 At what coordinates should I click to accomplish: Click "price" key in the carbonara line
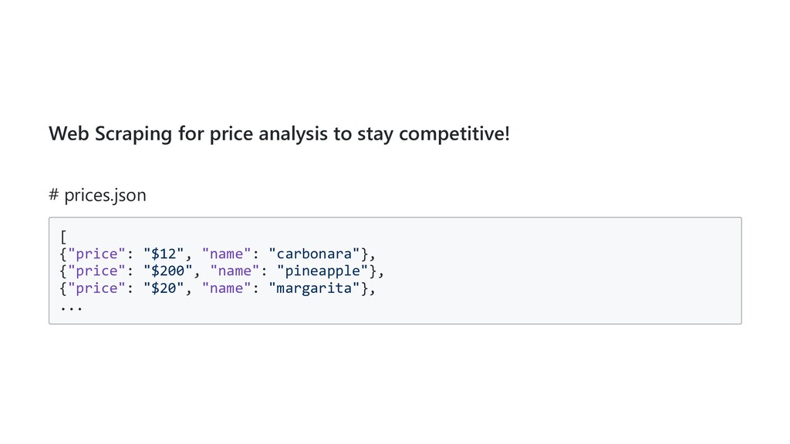pyautogui.click(x=96, y=254)
